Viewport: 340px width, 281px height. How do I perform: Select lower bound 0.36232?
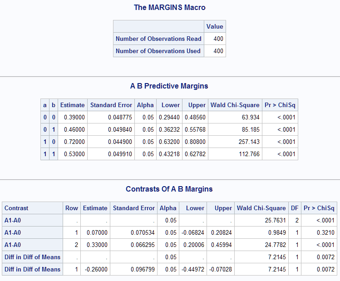[169, 129]
